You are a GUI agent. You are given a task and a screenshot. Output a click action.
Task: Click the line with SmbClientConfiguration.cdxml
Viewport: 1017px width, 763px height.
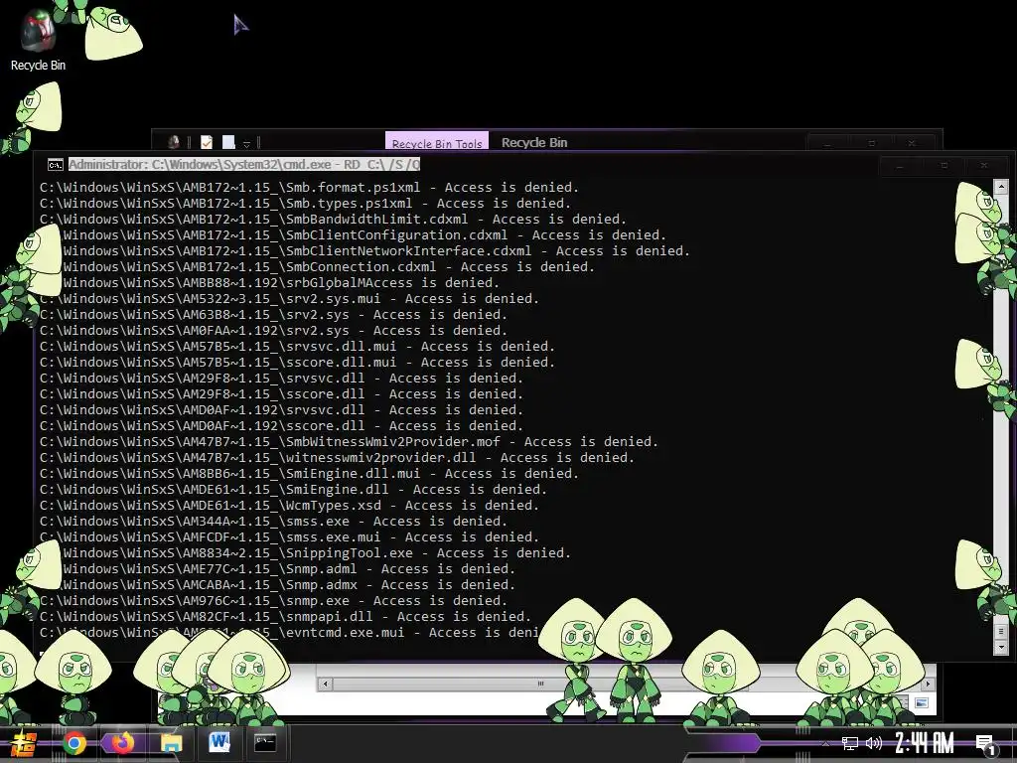coord(353,234)
